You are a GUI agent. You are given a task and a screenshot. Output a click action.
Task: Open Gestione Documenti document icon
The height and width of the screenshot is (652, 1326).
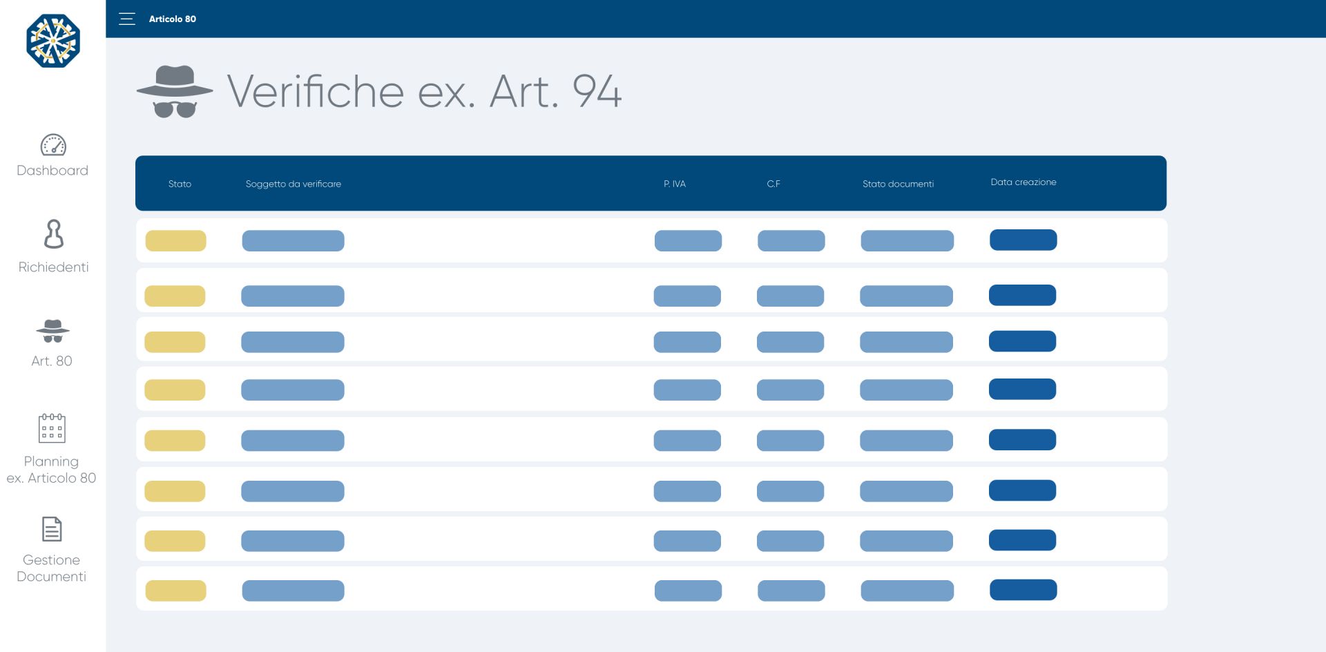(52, 529)
